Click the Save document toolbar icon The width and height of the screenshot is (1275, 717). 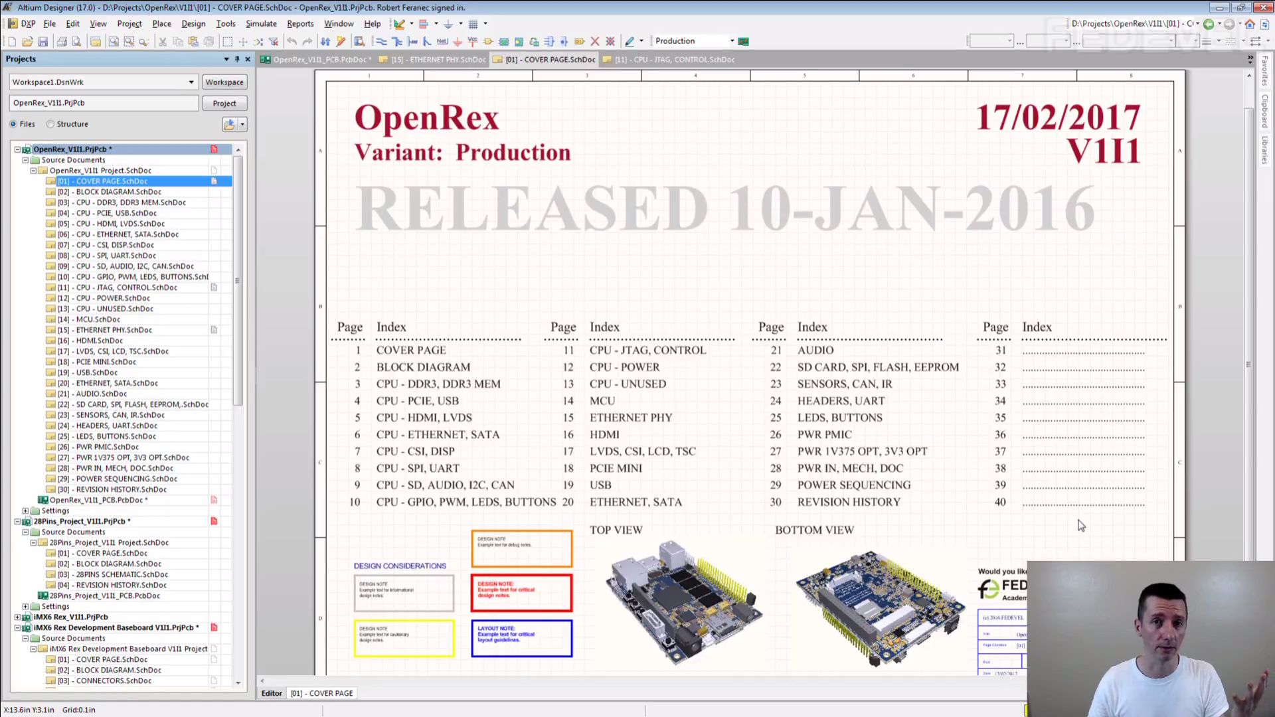click(43, 41)
